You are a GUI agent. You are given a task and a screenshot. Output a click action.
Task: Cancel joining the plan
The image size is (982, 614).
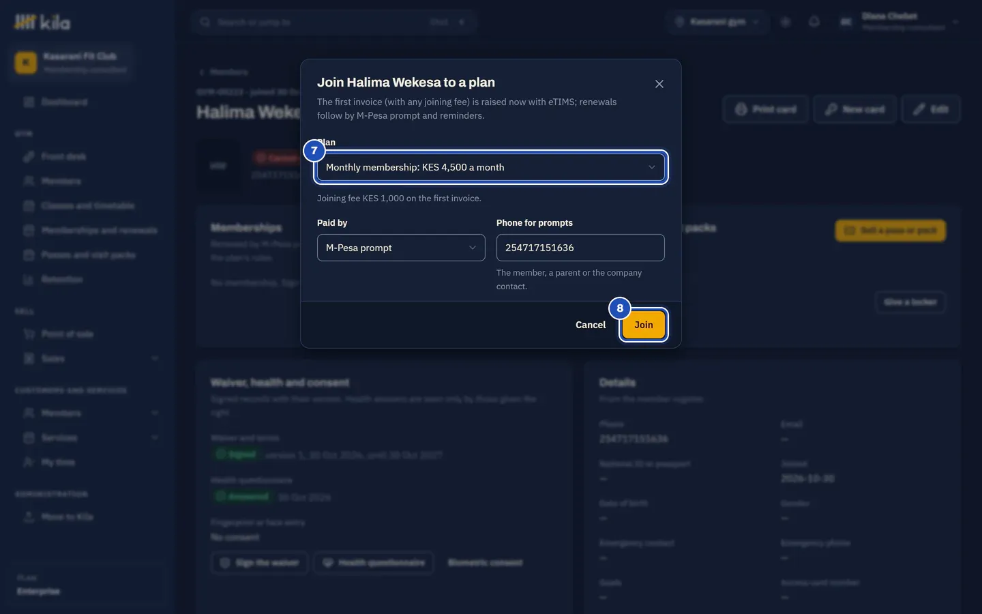coord(591,325)
